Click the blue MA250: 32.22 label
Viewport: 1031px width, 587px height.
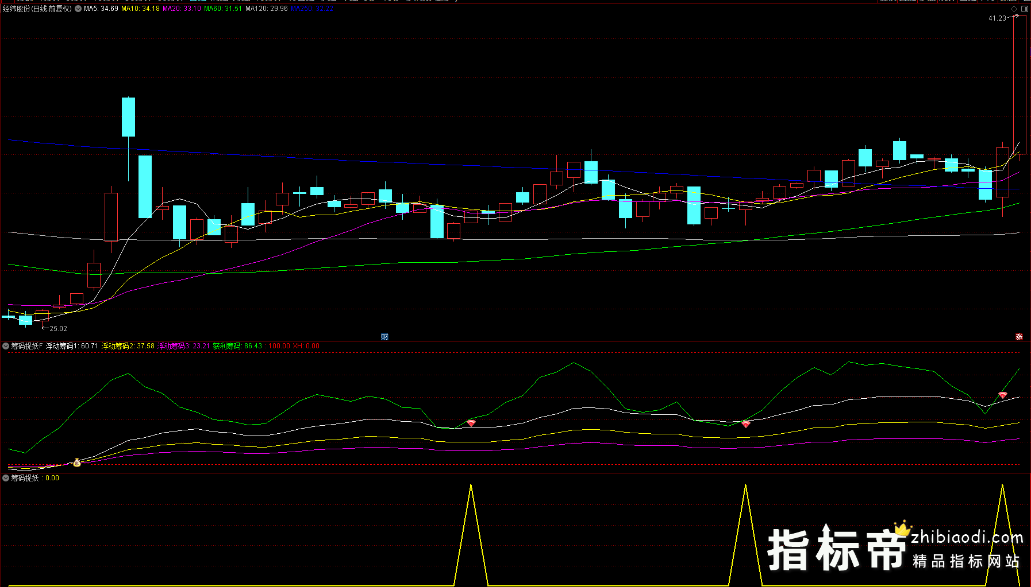point(312,9)
